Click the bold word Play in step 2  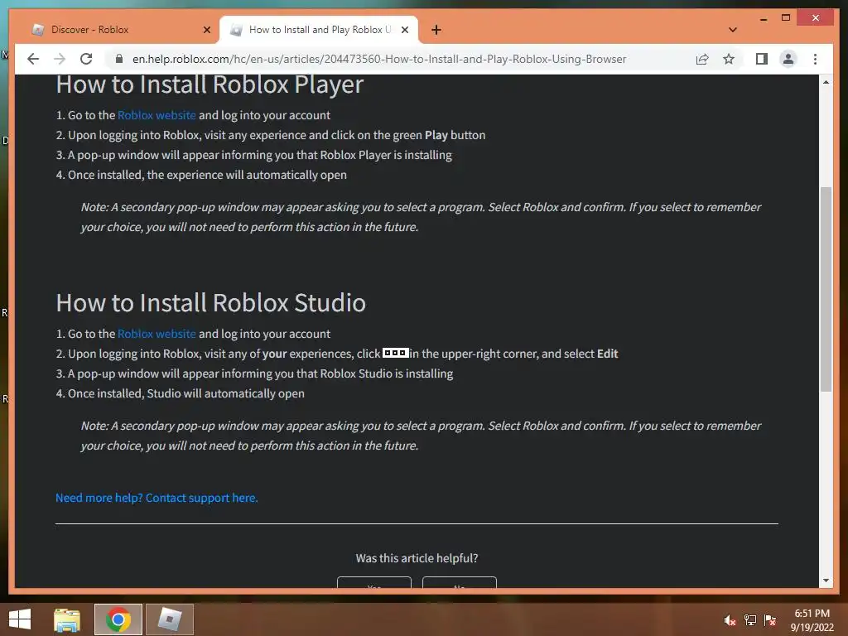pyautogui.click(x=436, y=135)
